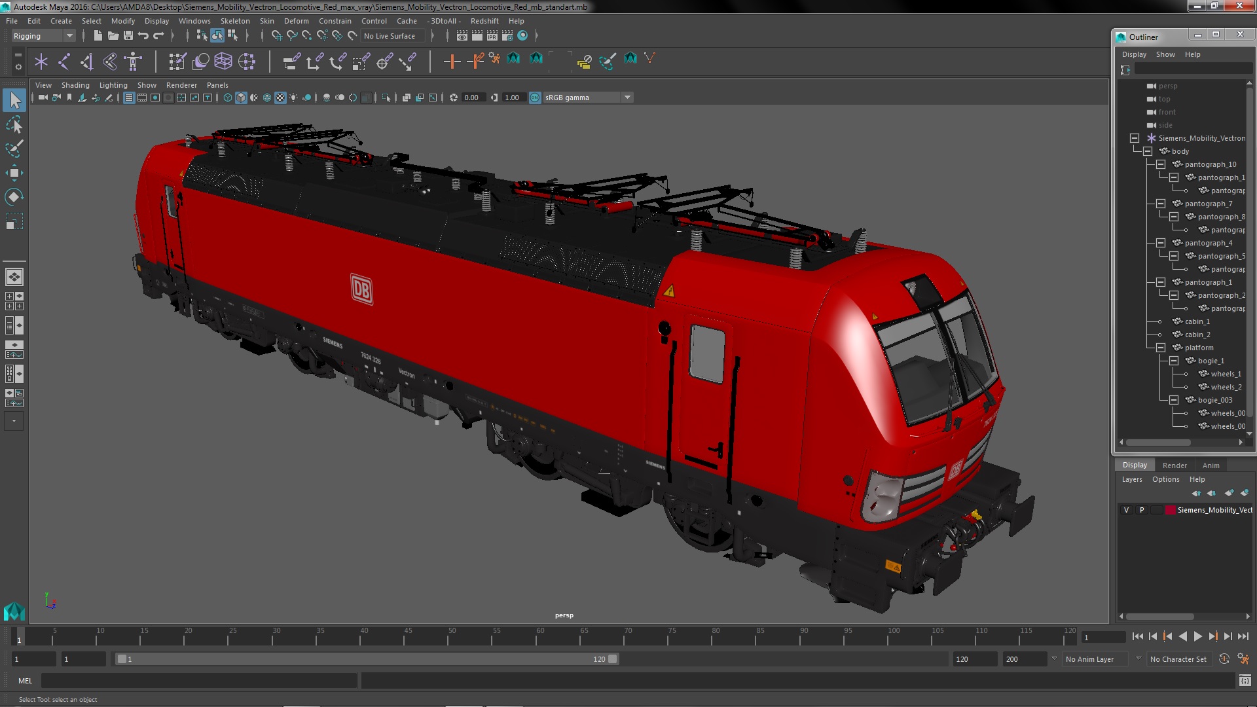This screenshot has height=707, width=1257.
Task: Click the Open scene folder icon
Action: click(x=113, y=36)
